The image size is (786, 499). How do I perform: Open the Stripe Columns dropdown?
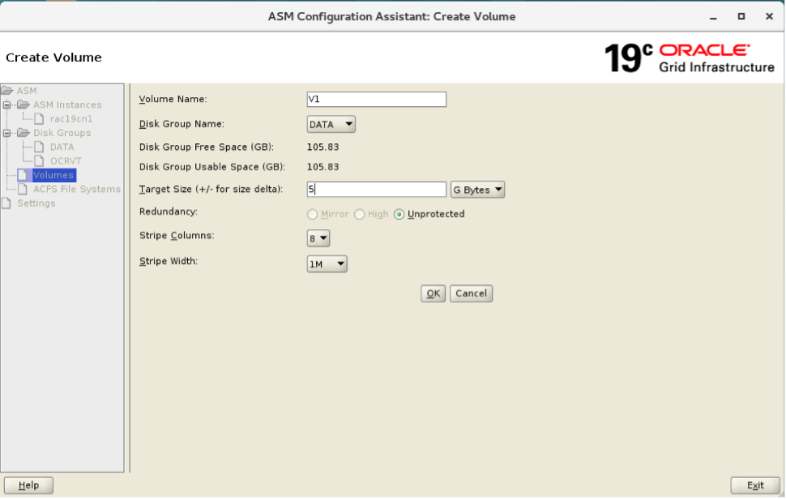[x=318, y=238]
